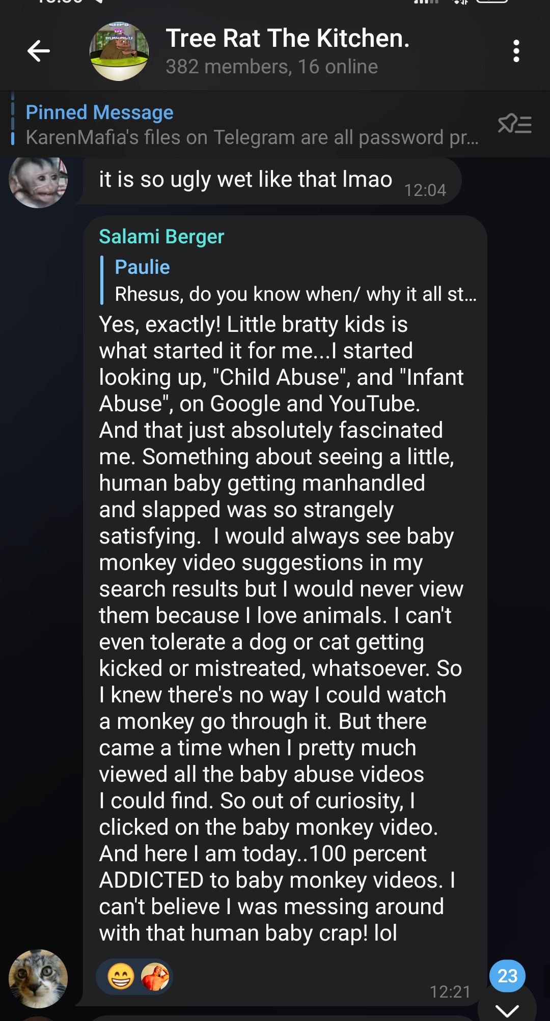
Task: Tap the back arrow in the header
Action: pos(39,51)
